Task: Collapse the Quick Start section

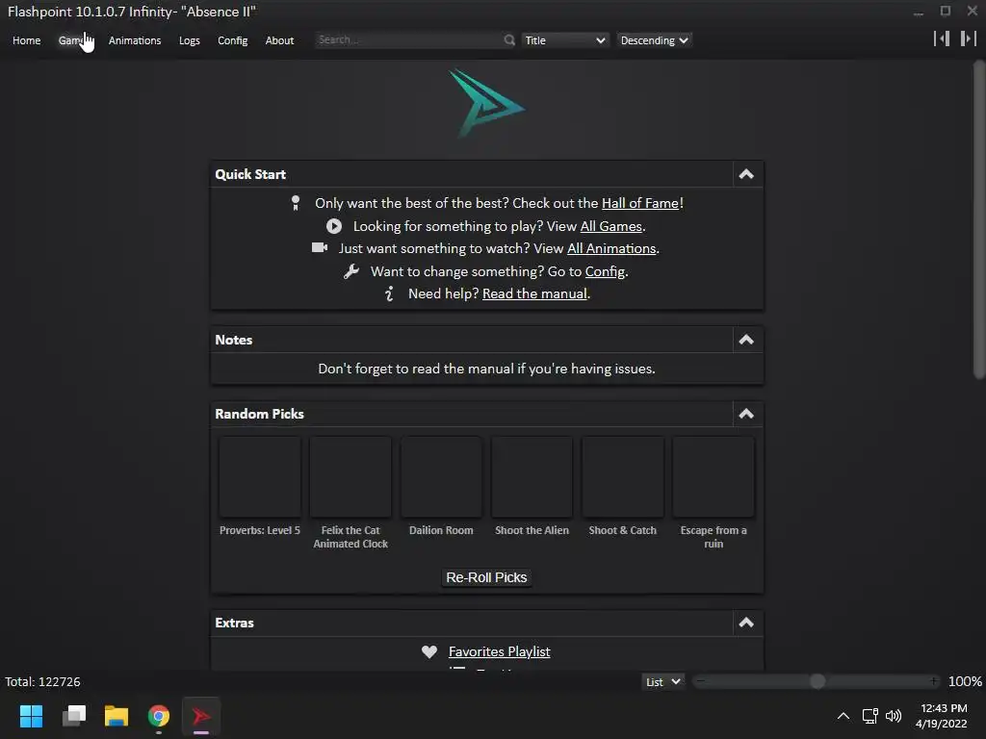Action: (746, 174)
